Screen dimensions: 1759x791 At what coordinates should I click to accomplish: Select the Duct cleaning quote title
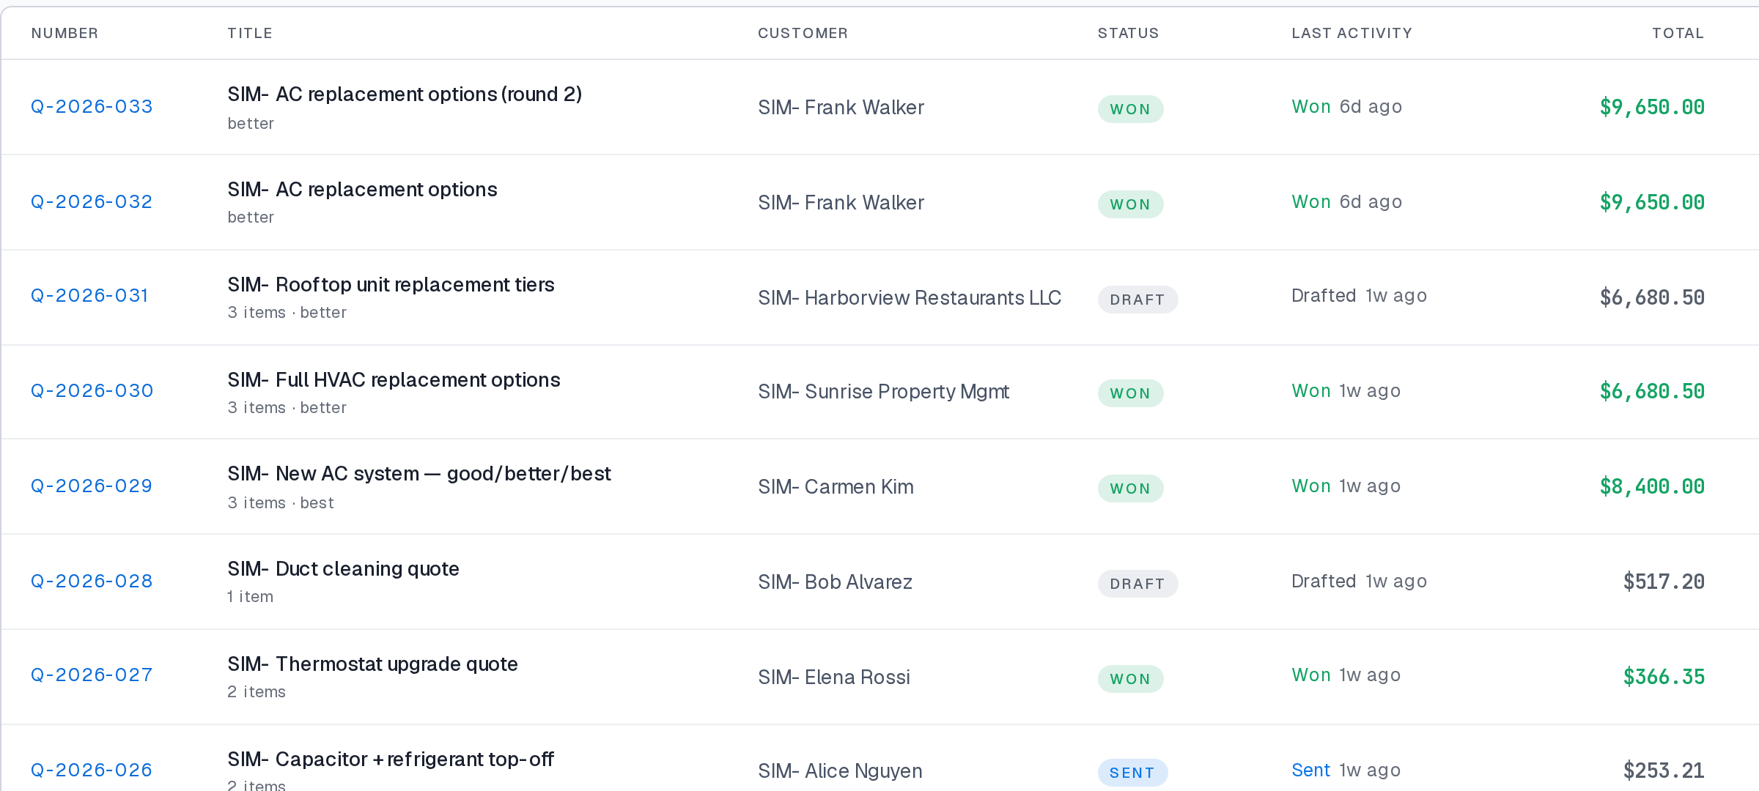pos(343,569)
